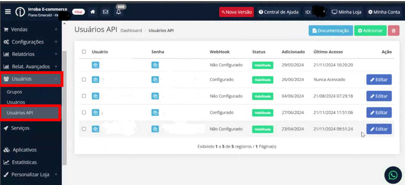Viewport: 405px width, 185px height.
Task: Click the Senha column header
Action: click(158, 52)
